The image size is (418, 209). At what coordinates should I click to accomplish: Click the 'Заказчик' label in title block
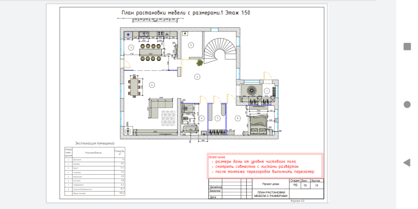215,190
